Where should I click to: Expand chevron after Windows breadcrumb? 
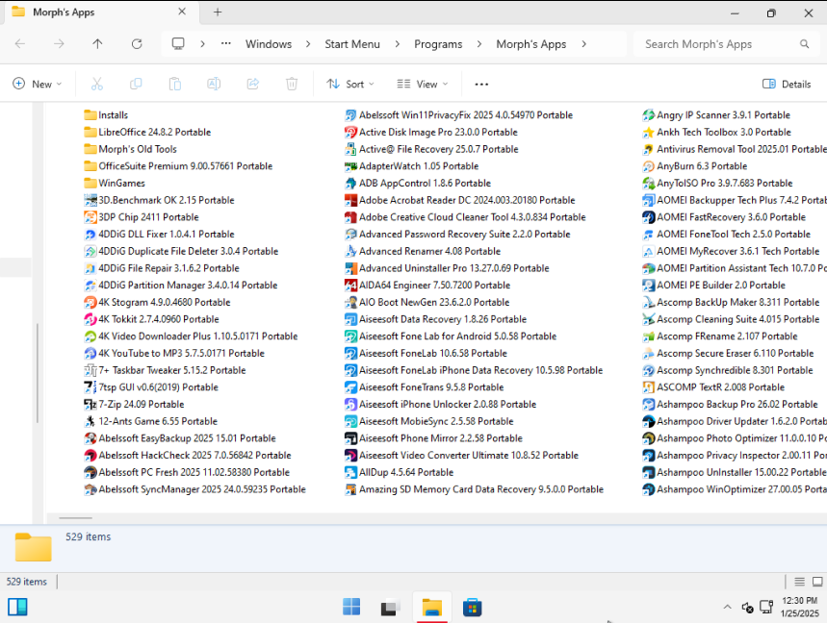308,43
